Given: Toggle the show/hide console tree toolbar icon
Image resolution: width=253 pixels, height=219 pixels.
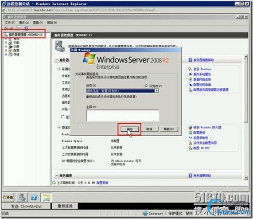Looking at the screenshot, I should click(x=19, y=28).
